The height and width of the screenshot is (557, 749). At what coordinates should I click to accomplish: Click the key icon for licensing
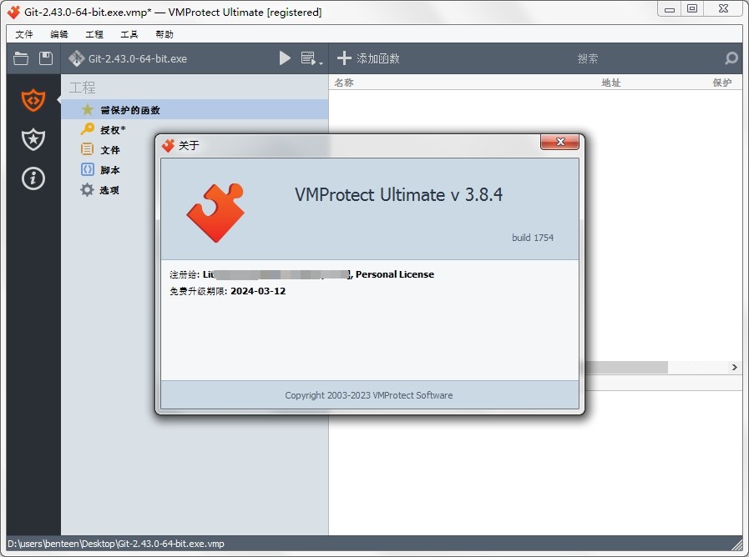87,129
